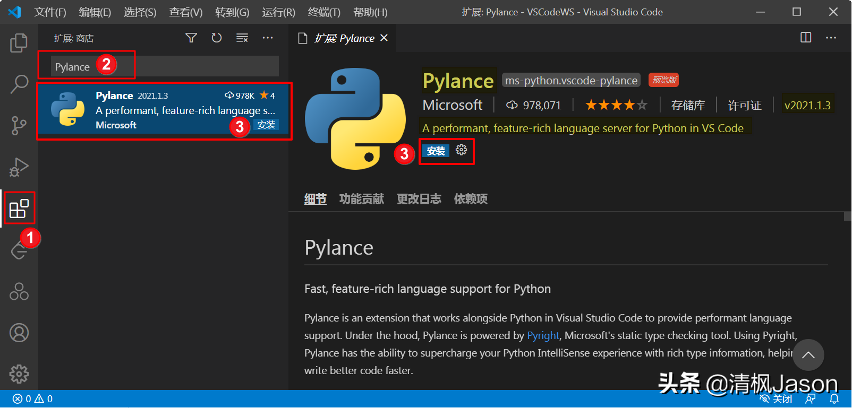Switch to the 功能贡献 tab
This screenshot has width=852, height=408.
[362, 199]
